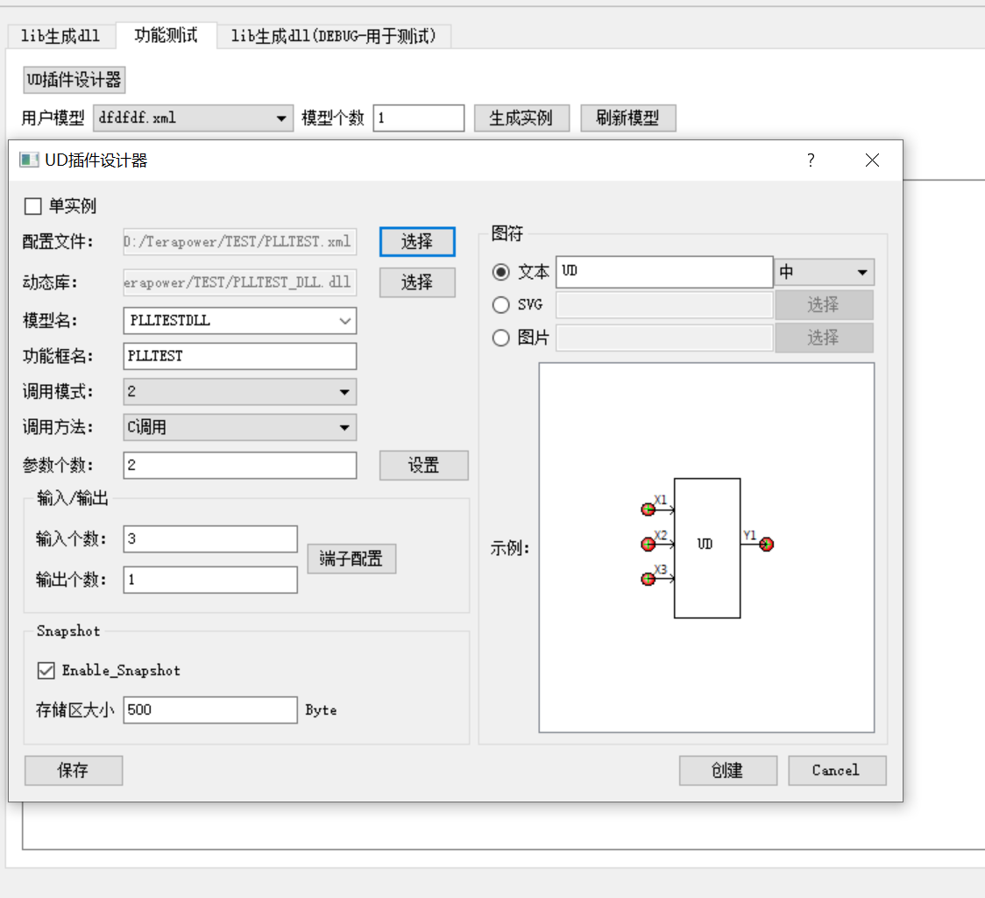
Task: Click the UD插件设计器 dialog title icon
Action: click(30, 160)
